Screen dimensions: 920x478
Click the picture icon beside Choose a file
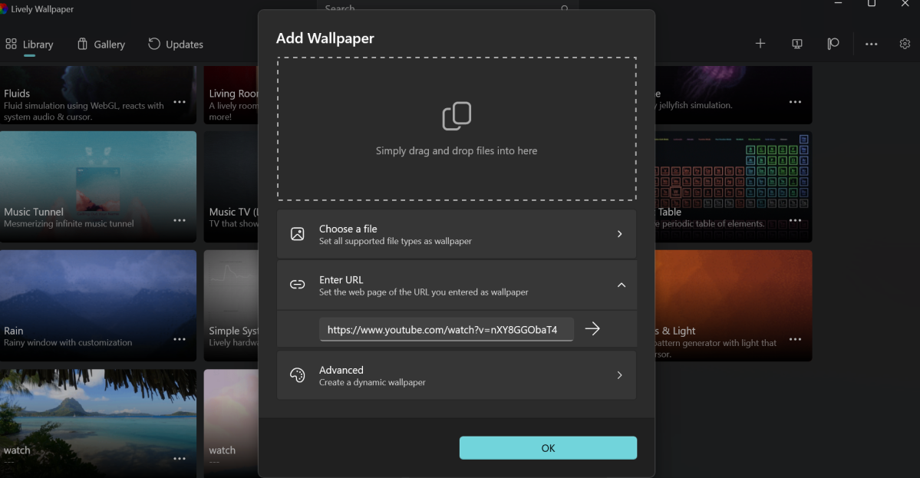tap(298, 234)
